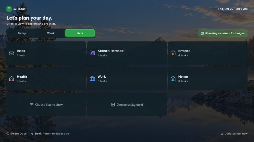This screenshot has height=142, width=254.
Task: Open the Choose lists to show option
Action: tap(46, 105)
